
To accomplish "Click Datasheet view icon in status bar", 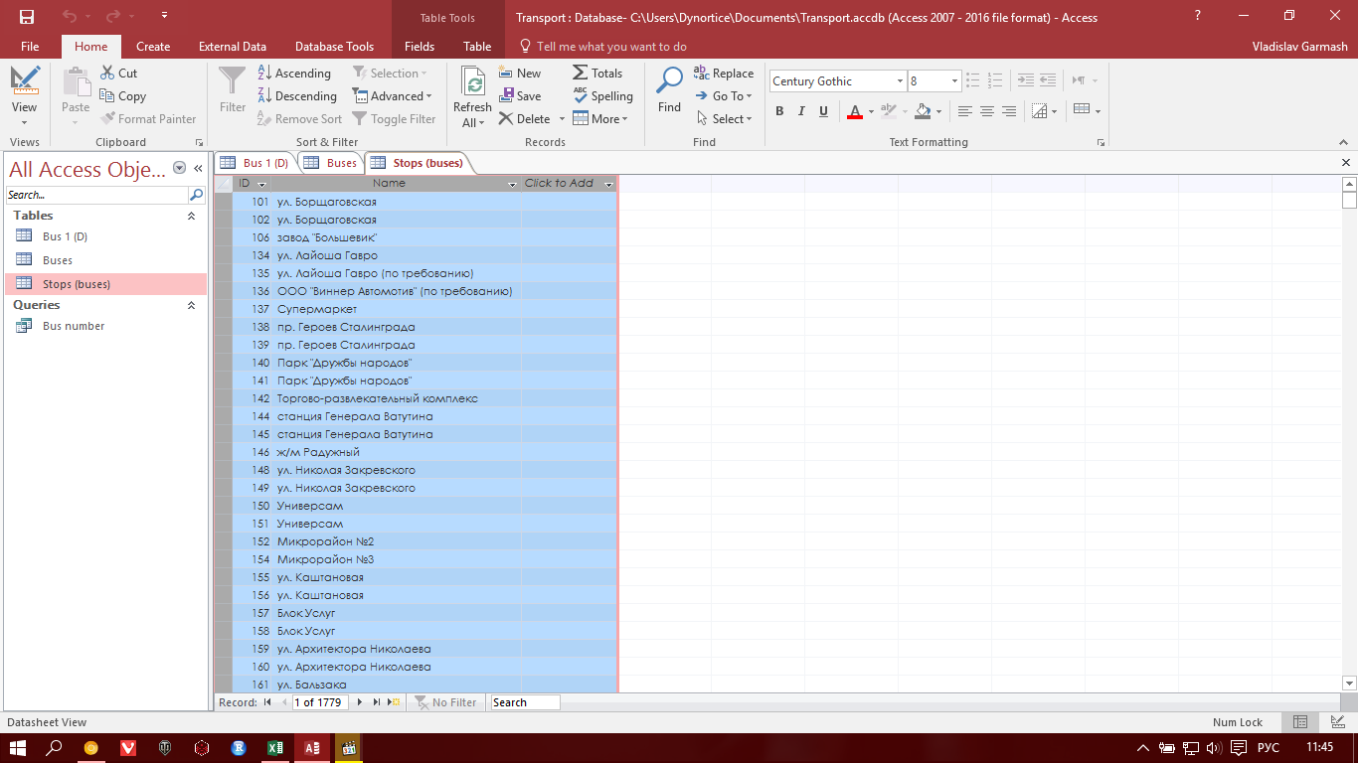I will pos(1300,722).
